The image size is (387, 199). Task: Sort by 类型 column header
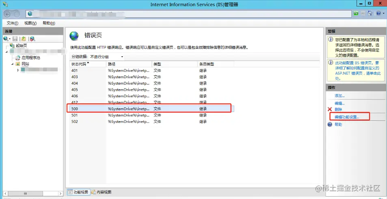175,64
